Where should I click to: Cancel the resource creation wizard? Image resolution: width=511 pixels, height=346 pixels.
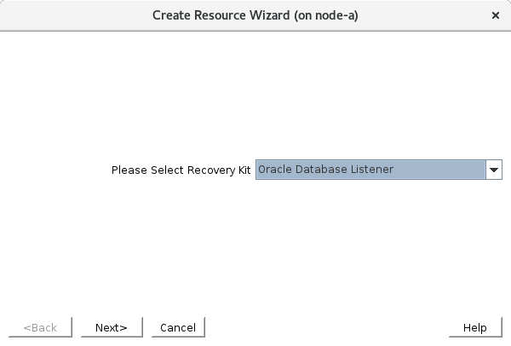click(178, 327)
